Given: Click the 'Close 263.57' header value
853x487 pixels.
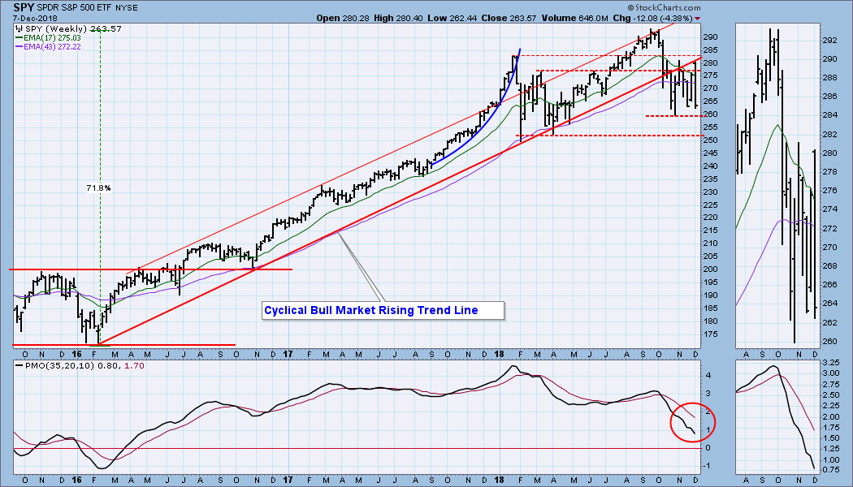Looking at the screenshot, I should 509,18.
